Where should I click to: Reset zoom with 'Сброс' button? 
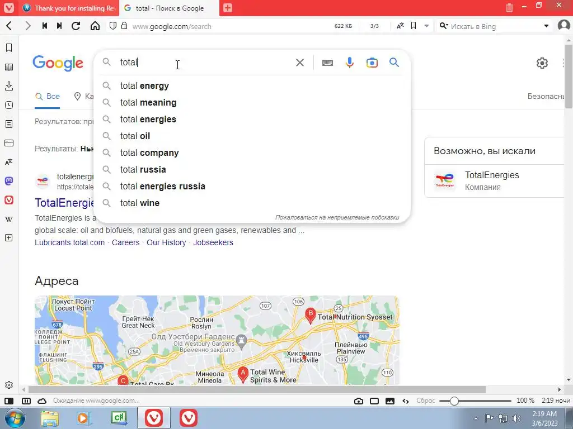(426, 401)
